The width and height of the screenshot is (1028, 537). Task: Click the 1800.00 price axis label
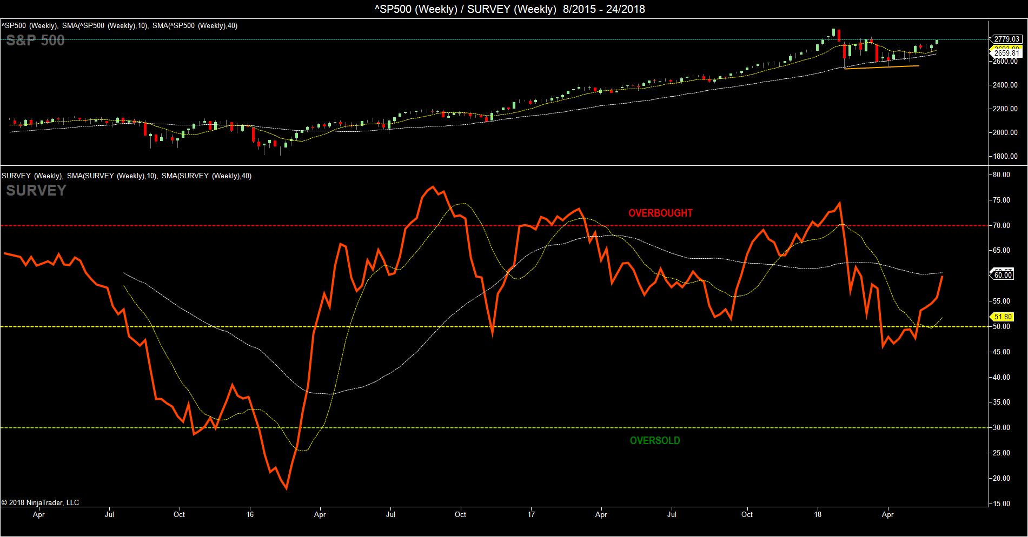(1006, 156)
